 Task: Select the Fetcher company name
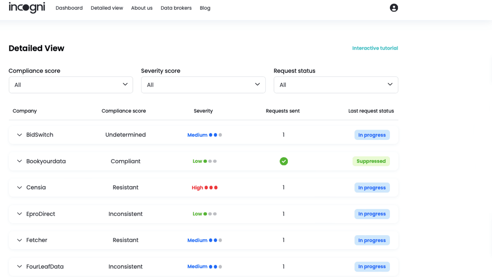tap(37, 240)
